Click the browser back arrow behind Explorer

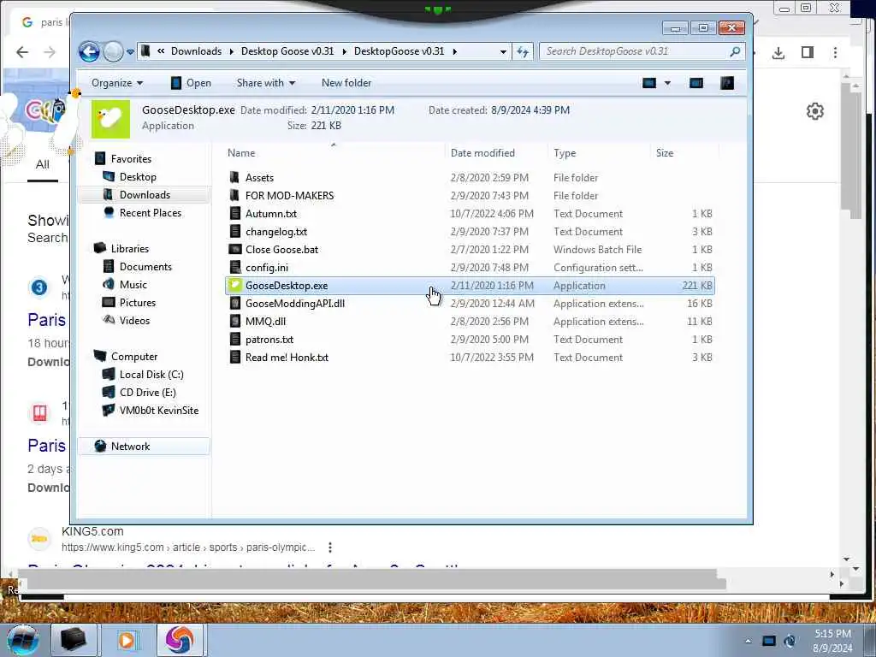(x=22, y=52)
